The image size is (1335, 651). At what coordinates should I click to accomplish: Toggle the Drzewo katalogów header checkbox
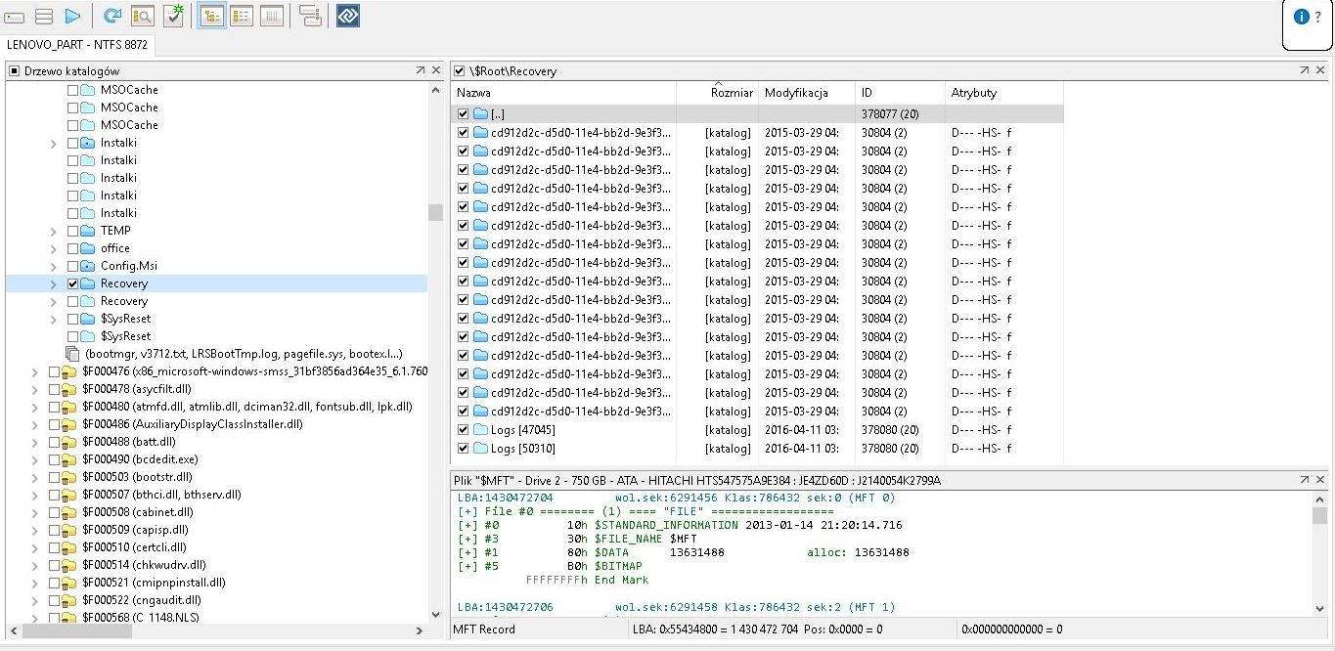[x=15, y=70]
